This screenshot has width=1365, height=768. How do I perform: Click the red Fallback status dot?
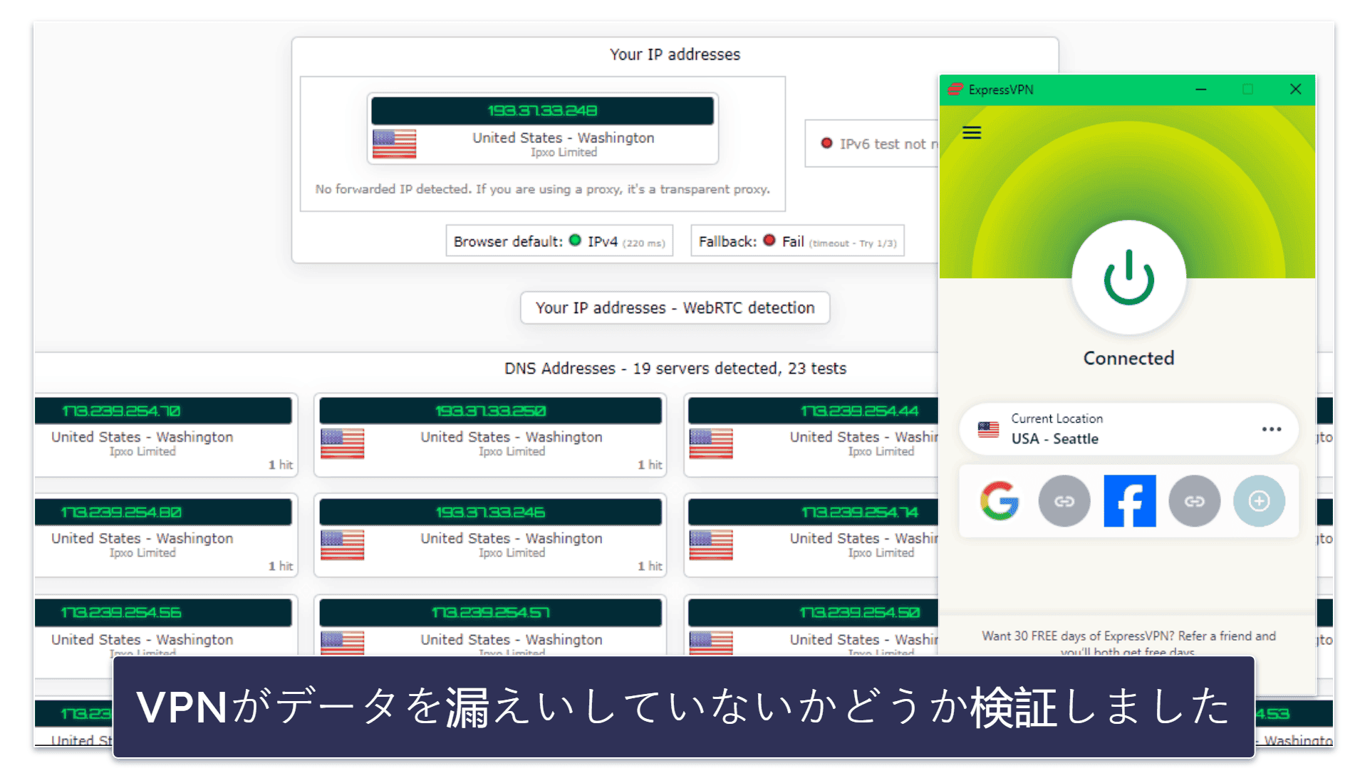tap(769, 241)
